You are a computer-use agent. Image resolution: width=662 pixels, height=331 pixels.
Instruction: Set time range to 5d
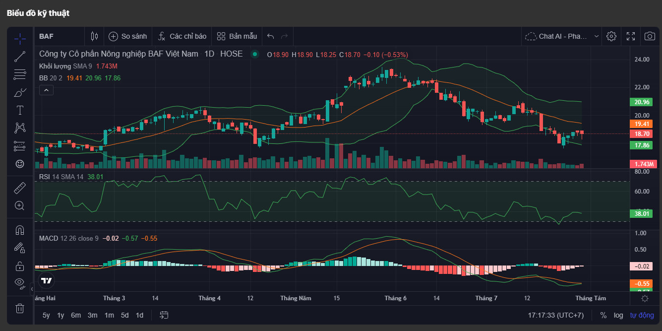[125, 315]
